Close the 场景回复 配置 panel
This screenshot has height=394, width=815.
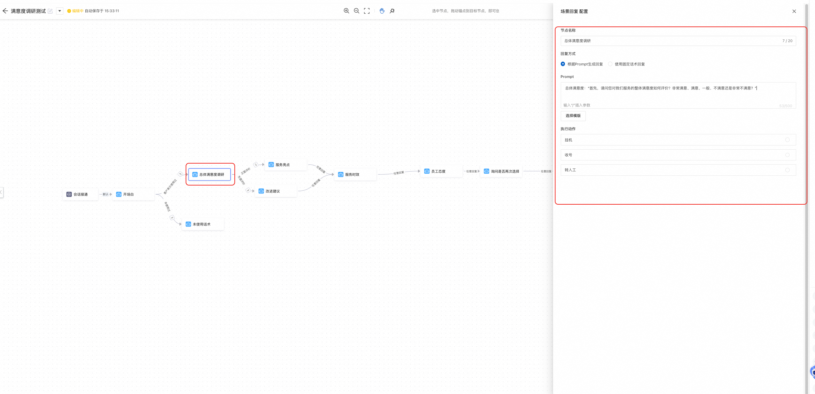pyautogui.click(x=794, y=11)
